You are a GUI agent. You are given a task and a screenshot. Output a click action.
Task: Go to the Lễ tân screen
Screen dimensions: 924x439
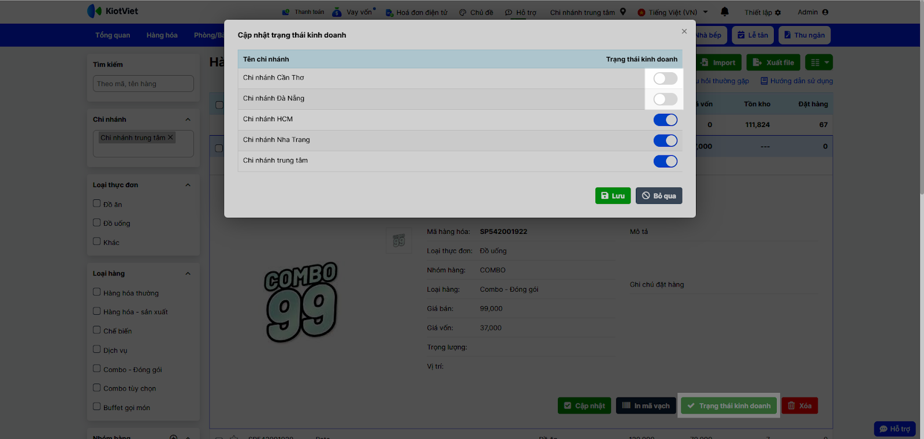tap(752, 35)
